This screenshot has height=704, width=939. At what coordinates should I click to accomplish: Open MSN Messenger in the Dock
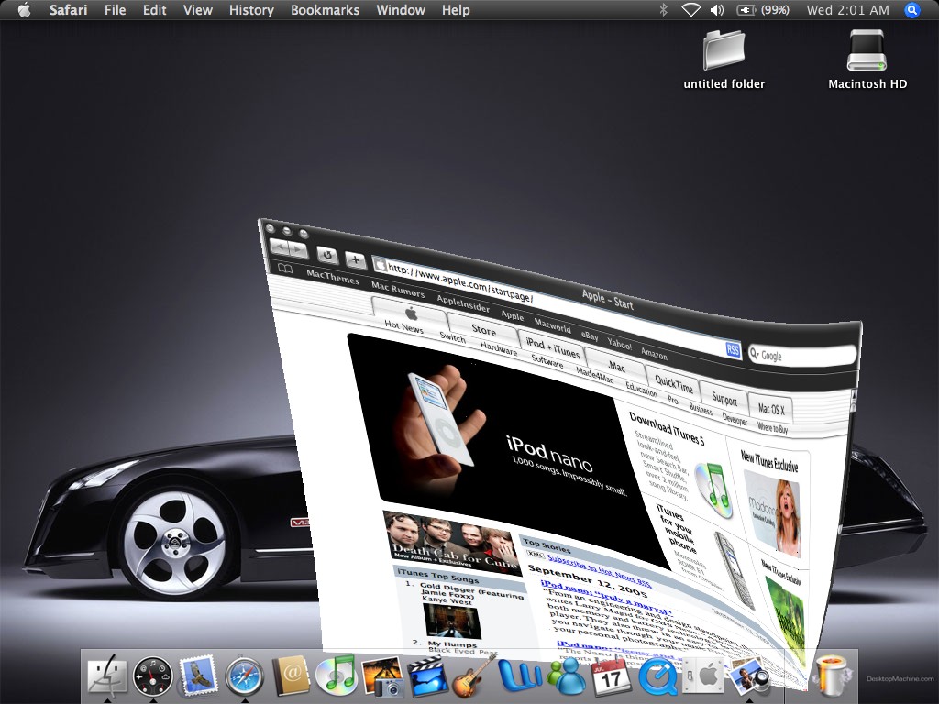[565, 676]
